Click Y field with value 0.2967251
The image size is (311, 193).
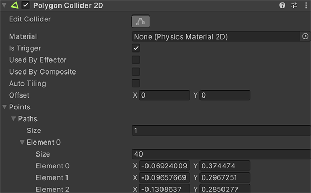click(x=225, y=177)
